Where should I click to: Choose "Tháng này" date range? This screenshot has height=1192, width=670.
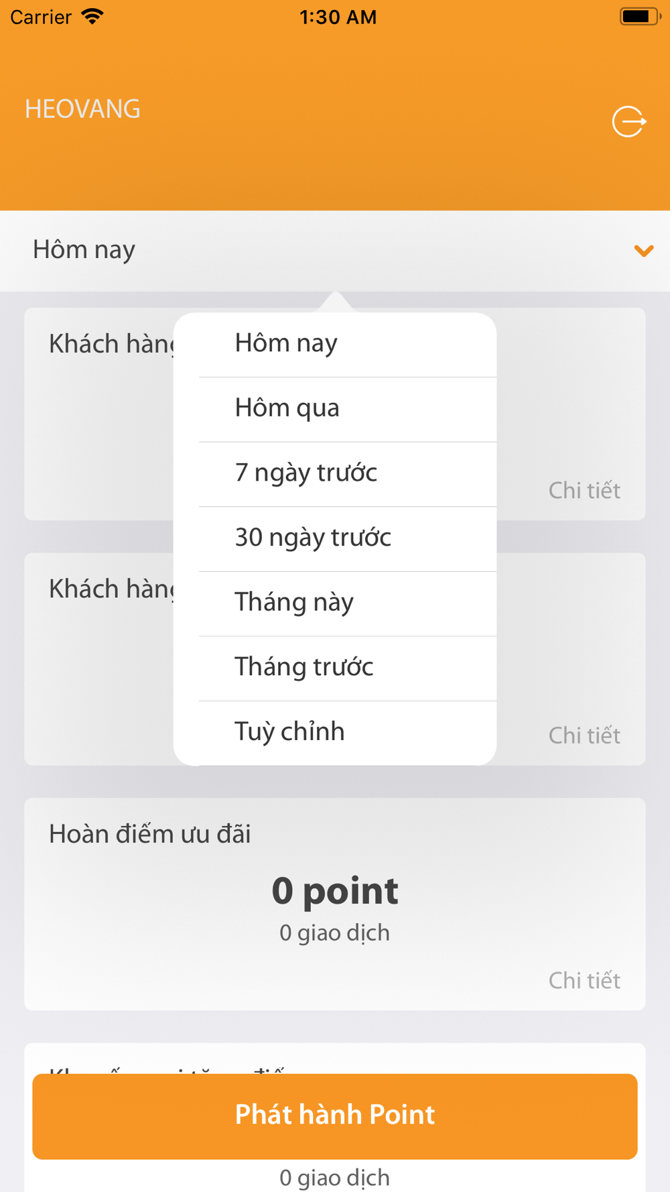(335, 603)
